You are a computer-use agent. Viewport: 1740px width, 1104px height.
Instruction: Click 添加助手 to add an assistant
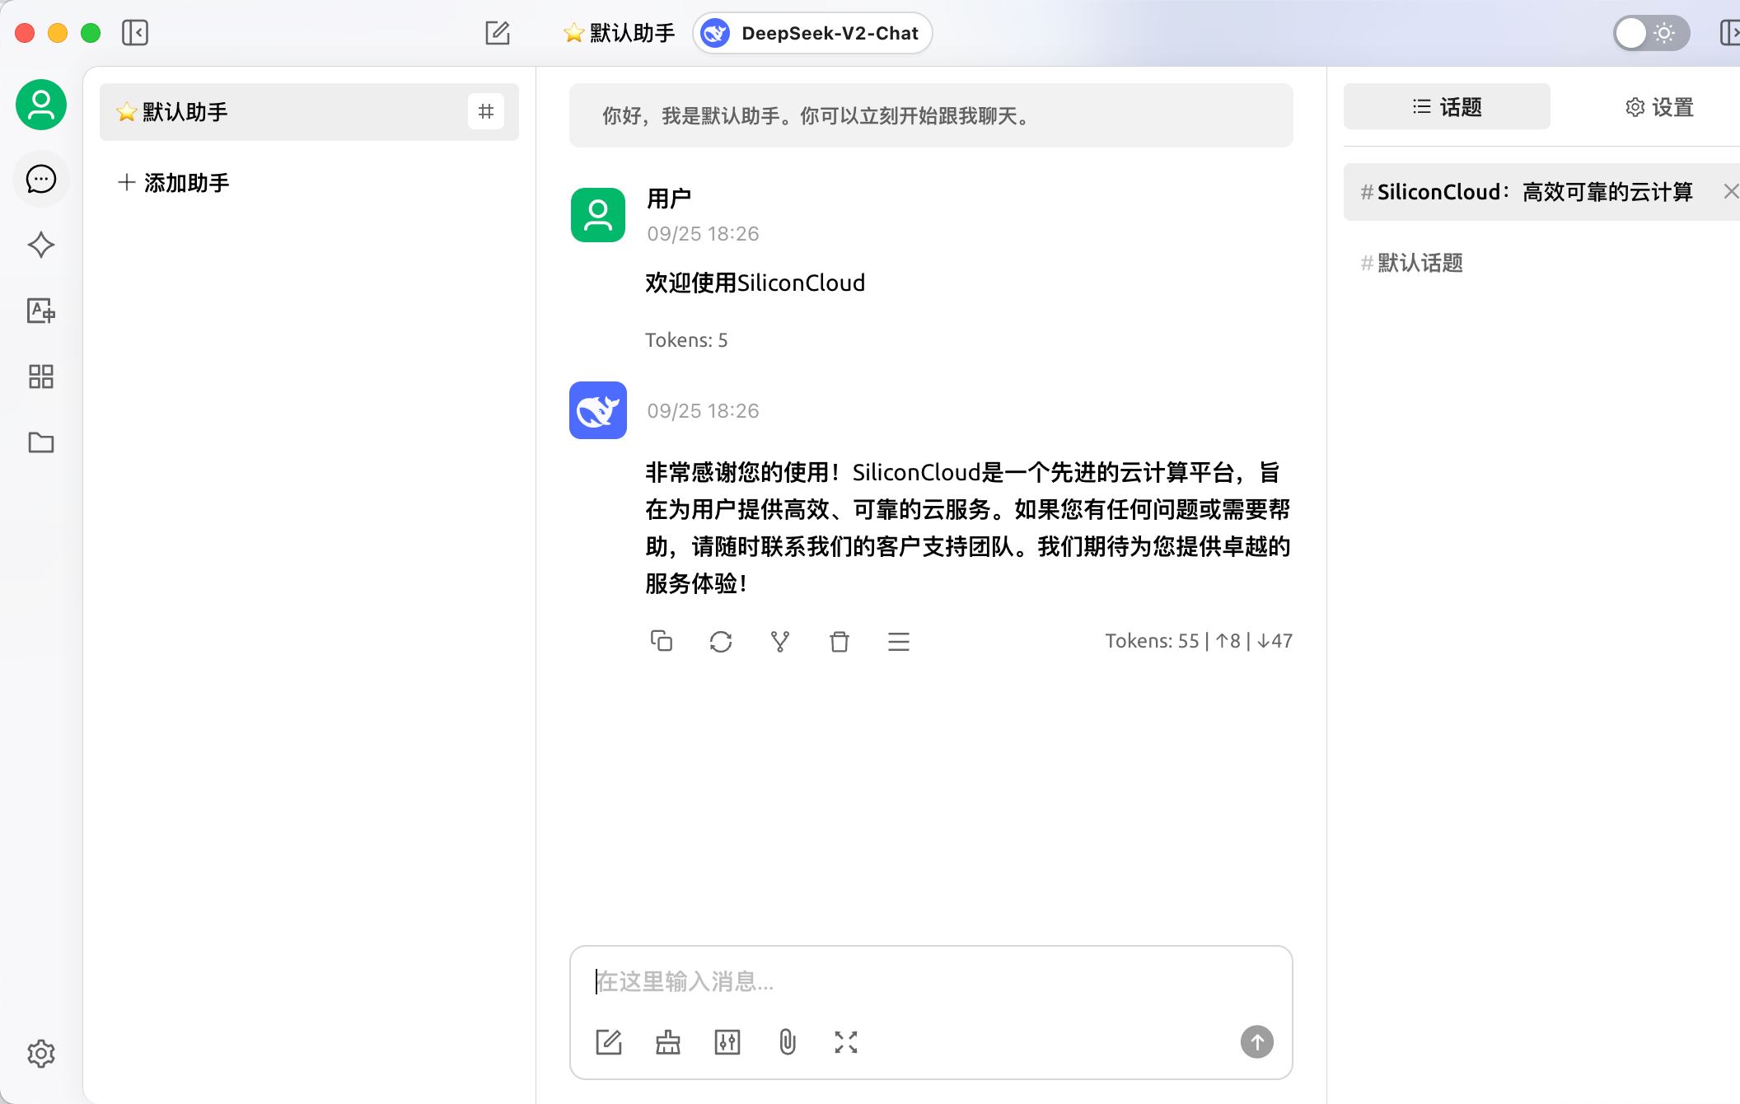tap(171, 182)
